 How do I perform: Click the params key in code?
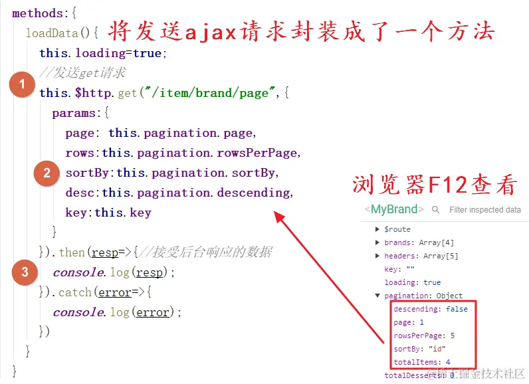74,113
